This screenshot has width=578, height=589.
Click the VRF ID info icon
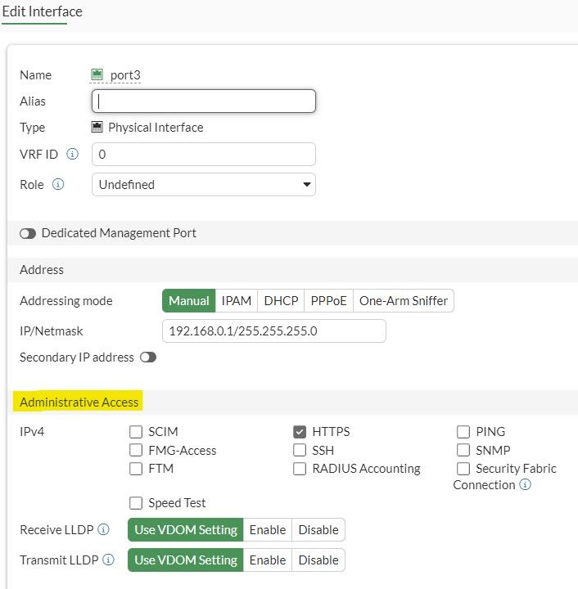click(72, 154)
